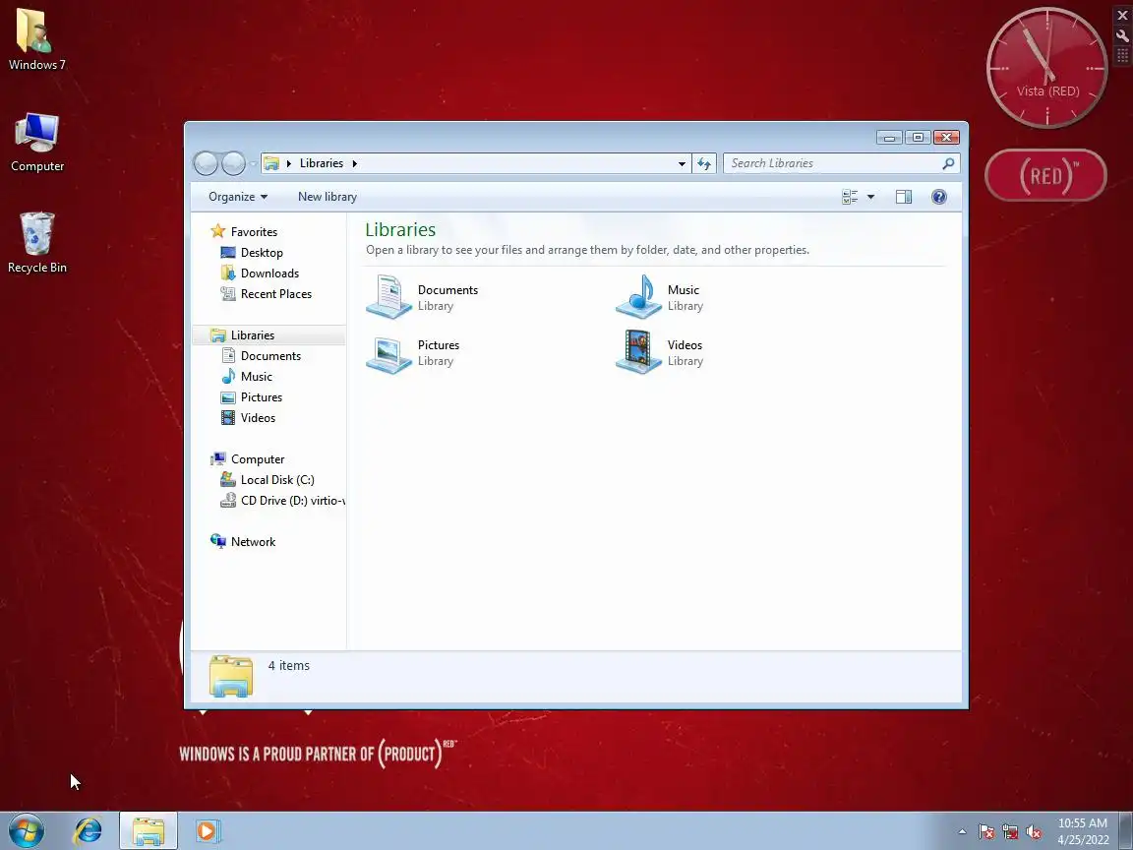This screenshot has width=1133, height=850.
Task: Open volume speaker tray icon
Action: [1034, 832]
